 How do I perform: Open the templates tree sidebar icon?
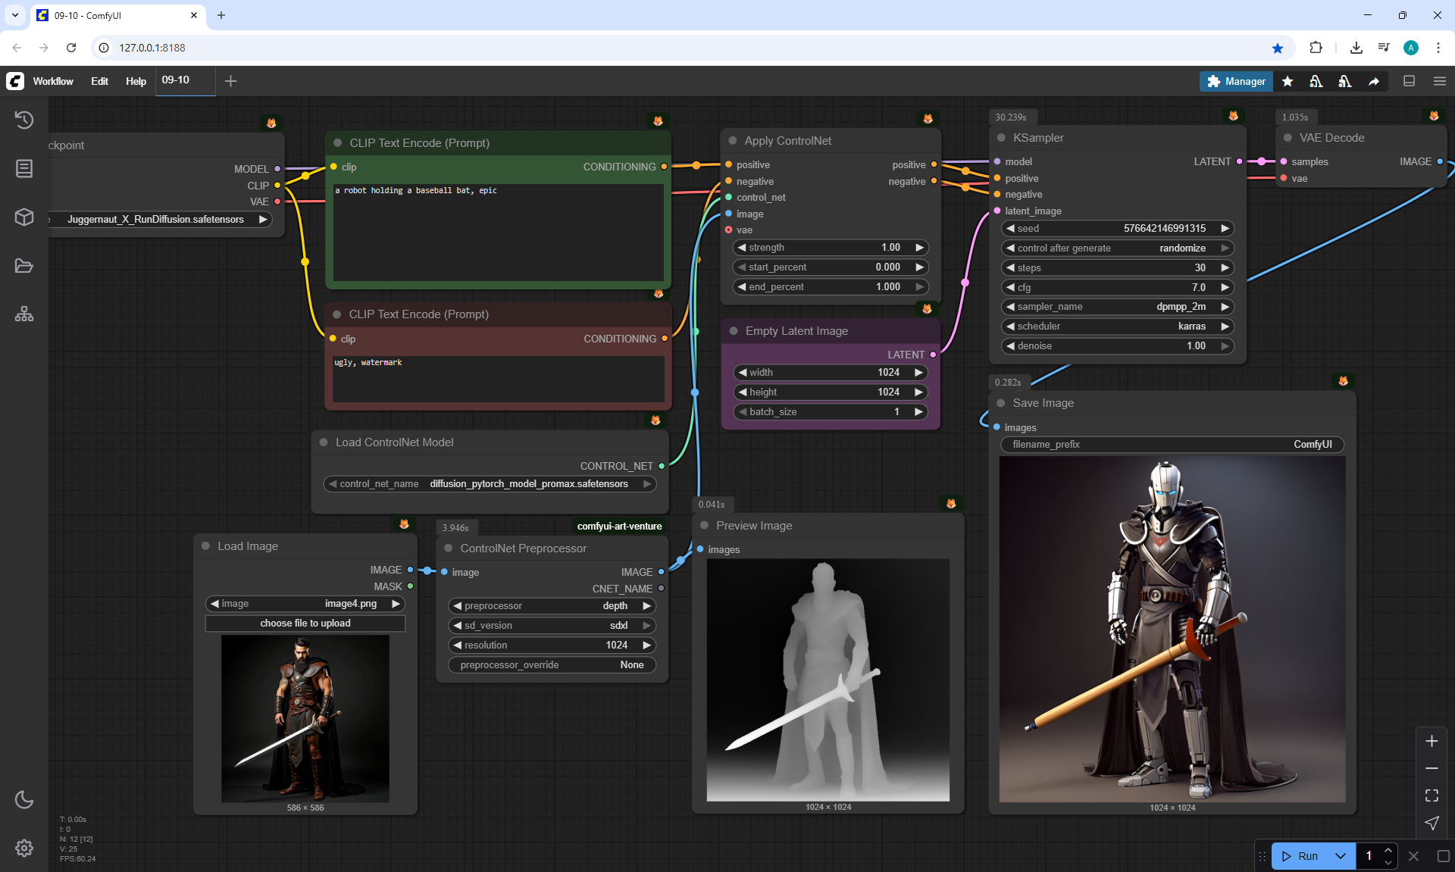click(24, 314)
